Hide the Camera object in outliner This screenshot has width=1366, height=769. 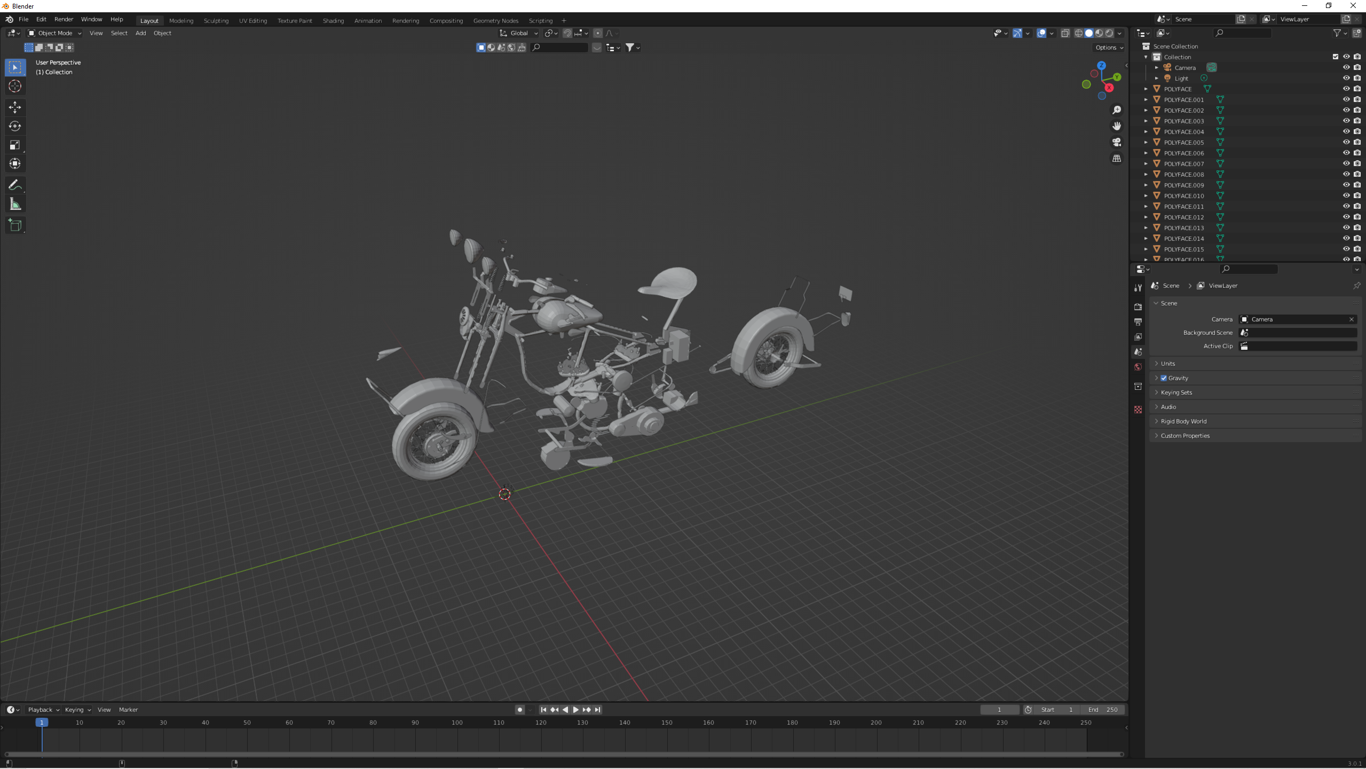tap(1346, 68)
